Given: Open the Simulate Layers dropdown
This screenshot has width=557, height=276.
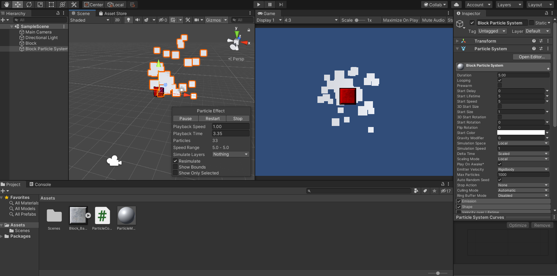Looking at the screenshot, I should [230, 154].
